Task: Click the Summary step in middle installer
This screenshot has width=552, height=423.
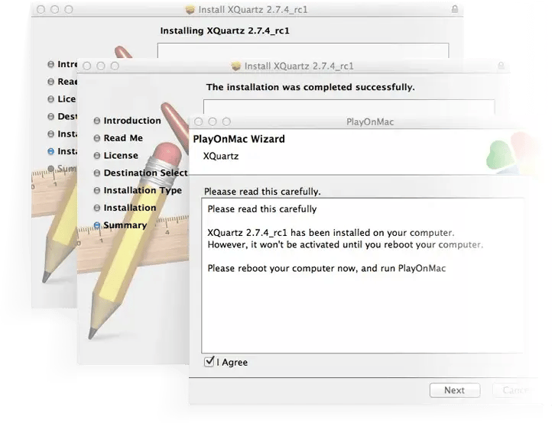Action: pyautogui.click(x=125, y=225)
